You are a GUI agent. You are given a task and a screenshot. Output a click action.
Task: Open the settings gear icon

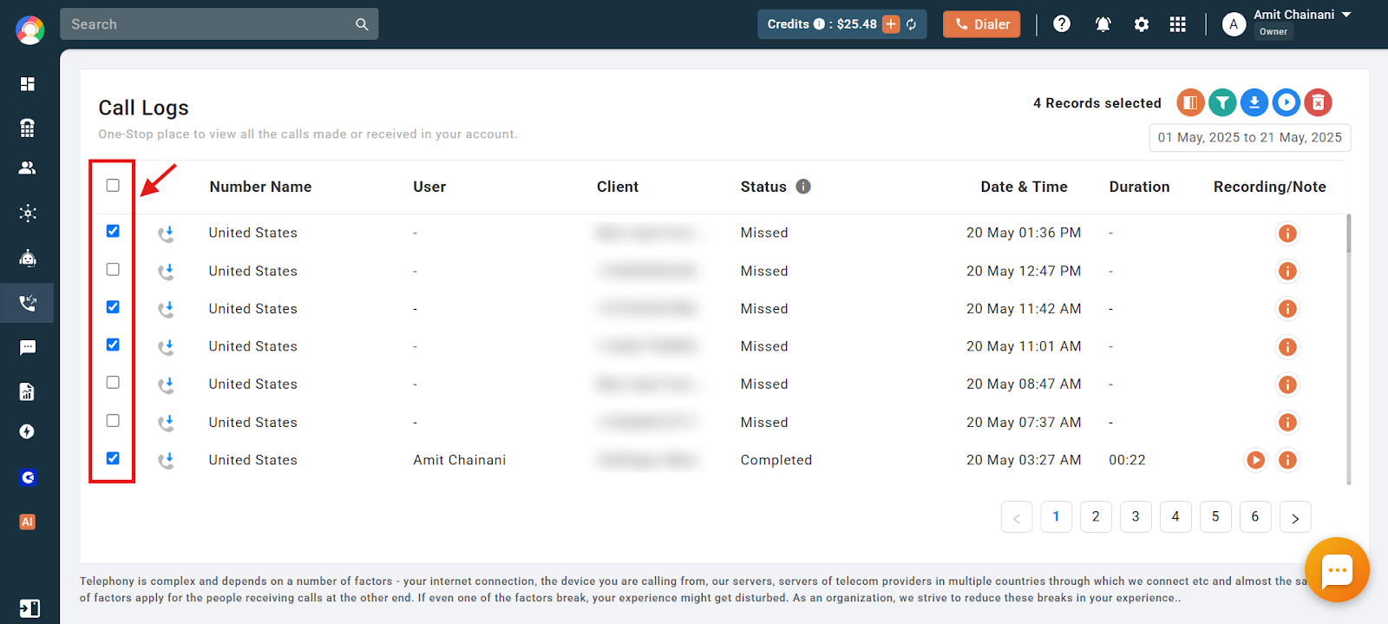[x=1142, y=24]
